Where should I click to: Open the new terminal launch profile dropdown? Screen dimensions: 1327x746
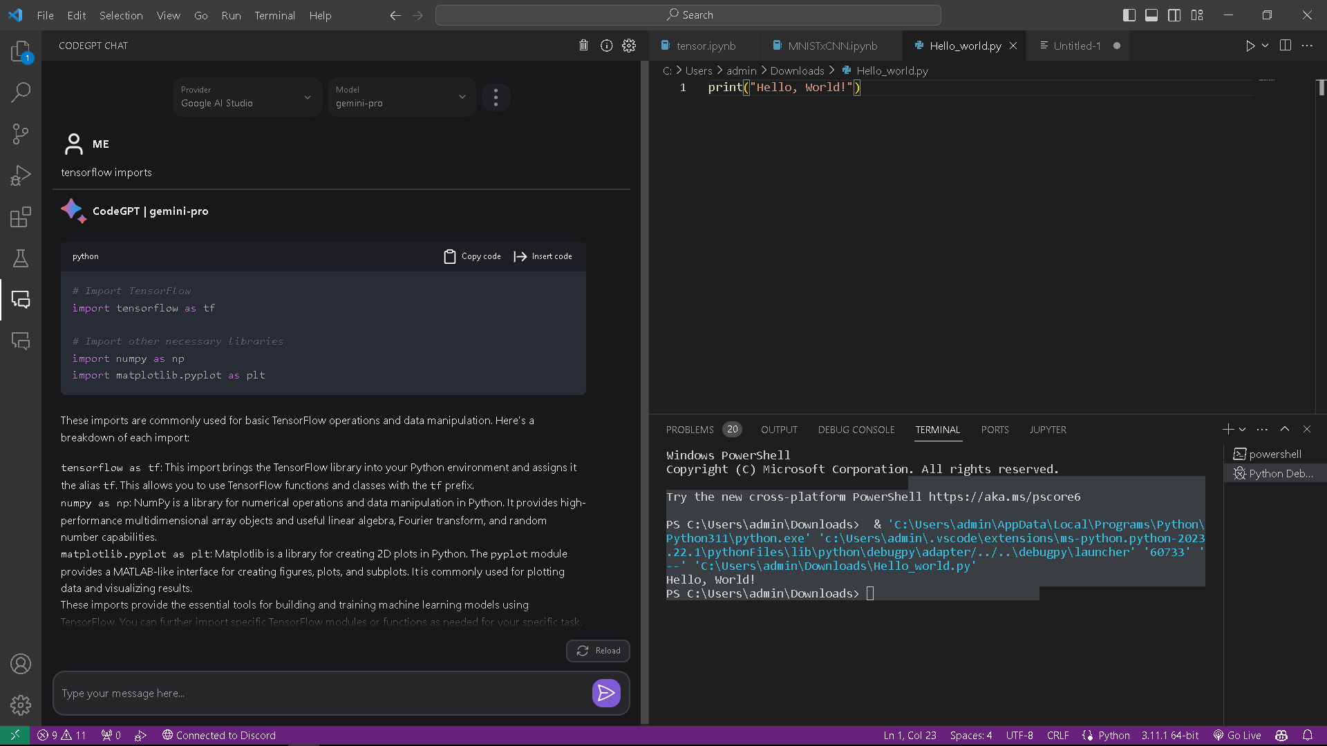pos(1243,430)
